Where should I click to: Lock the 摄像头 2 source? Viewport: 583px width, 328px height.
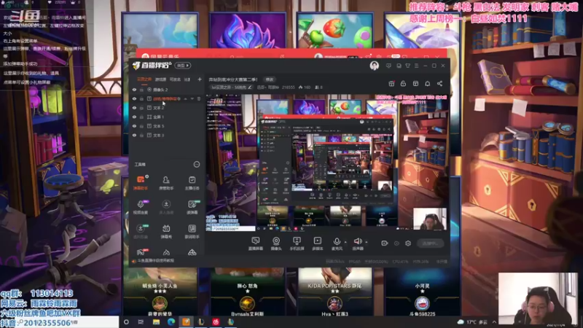[x=141, y=90]
